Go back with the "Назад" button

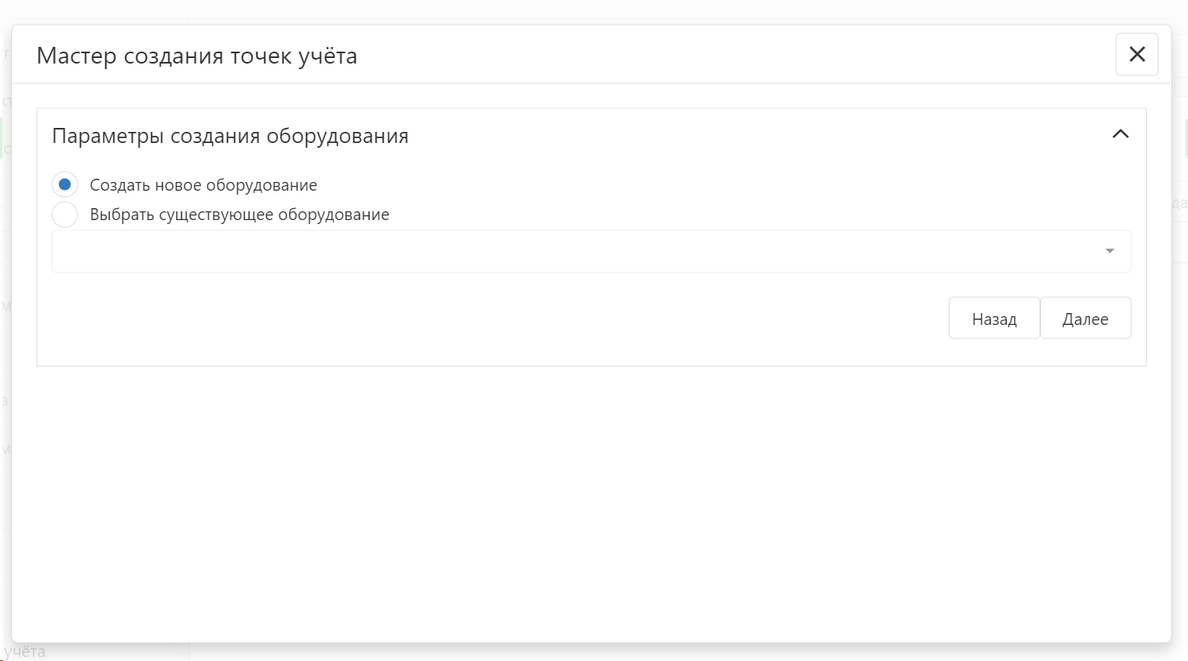coord(993,319)
